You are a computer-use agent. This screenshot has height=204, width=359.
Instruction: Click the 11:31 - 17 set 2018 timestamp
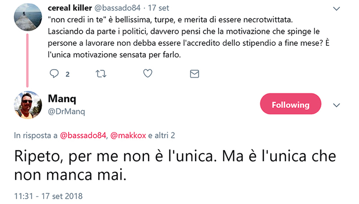pyautogui.click(x=48, y=196)
